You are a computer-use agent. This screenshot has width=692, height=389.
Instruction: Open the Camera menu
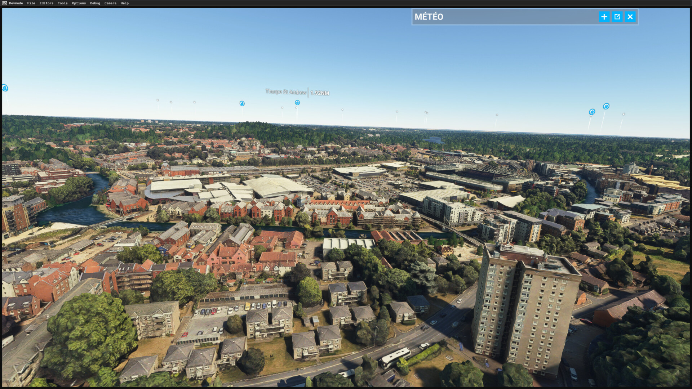click(110, 3)
